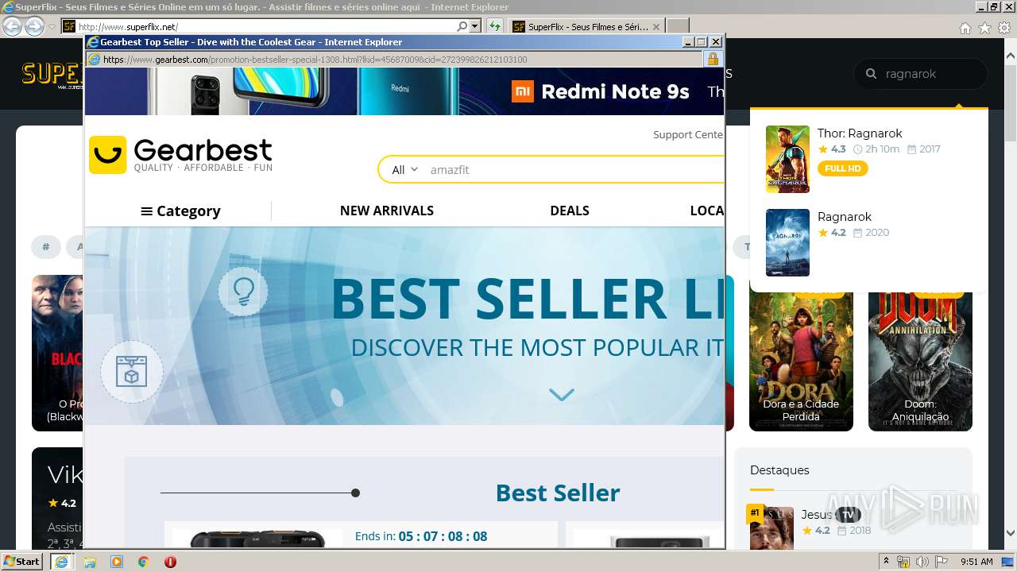Screen dimensions: 1017x572
Task: Open Chrome from the taskbar
Action: pos(143,562)
